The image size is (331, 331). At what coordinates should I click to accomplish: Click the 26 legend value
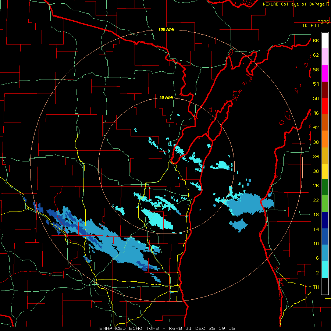point(316,186)
